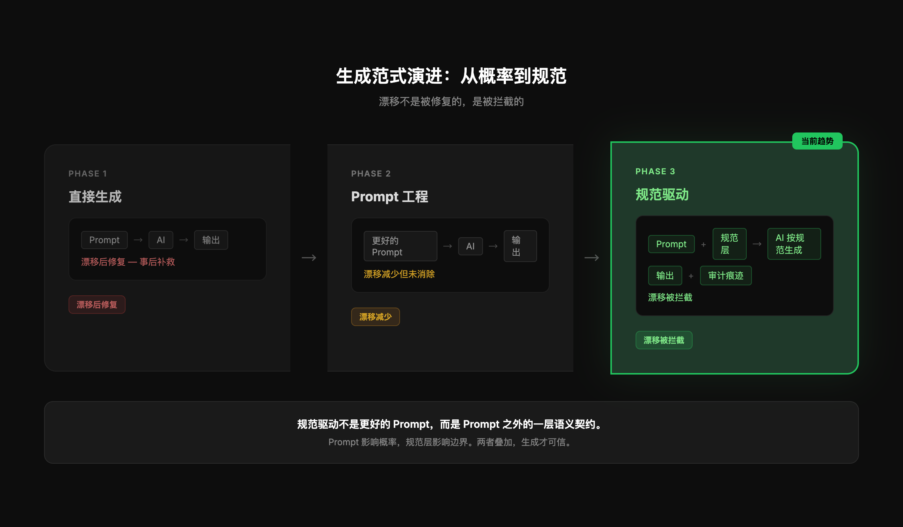Select the red 漂移后修复 tag under Phase 1

(x=97, y=305)
